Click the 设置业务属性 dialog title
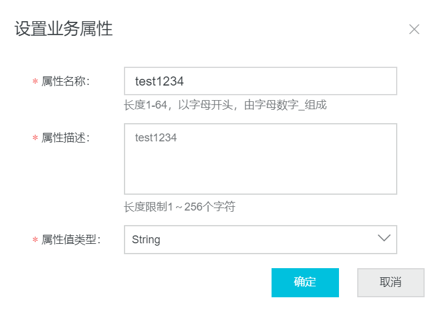Image resolution: width=438 pixels, height=327 pixels. pyautogui.click(x=63, y=29)
